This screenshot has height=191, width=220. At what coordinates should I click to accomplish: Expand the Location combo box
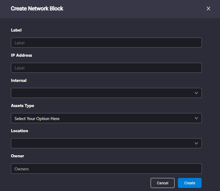pos(106,143)
